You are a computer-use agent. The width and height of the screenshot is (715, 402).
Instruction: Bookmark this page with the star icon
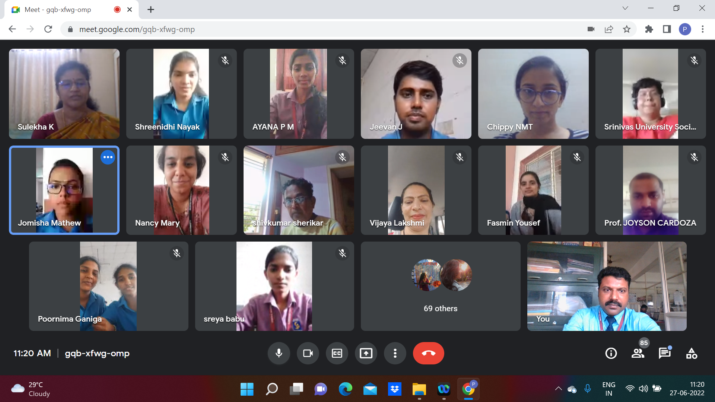coord(627,29)
